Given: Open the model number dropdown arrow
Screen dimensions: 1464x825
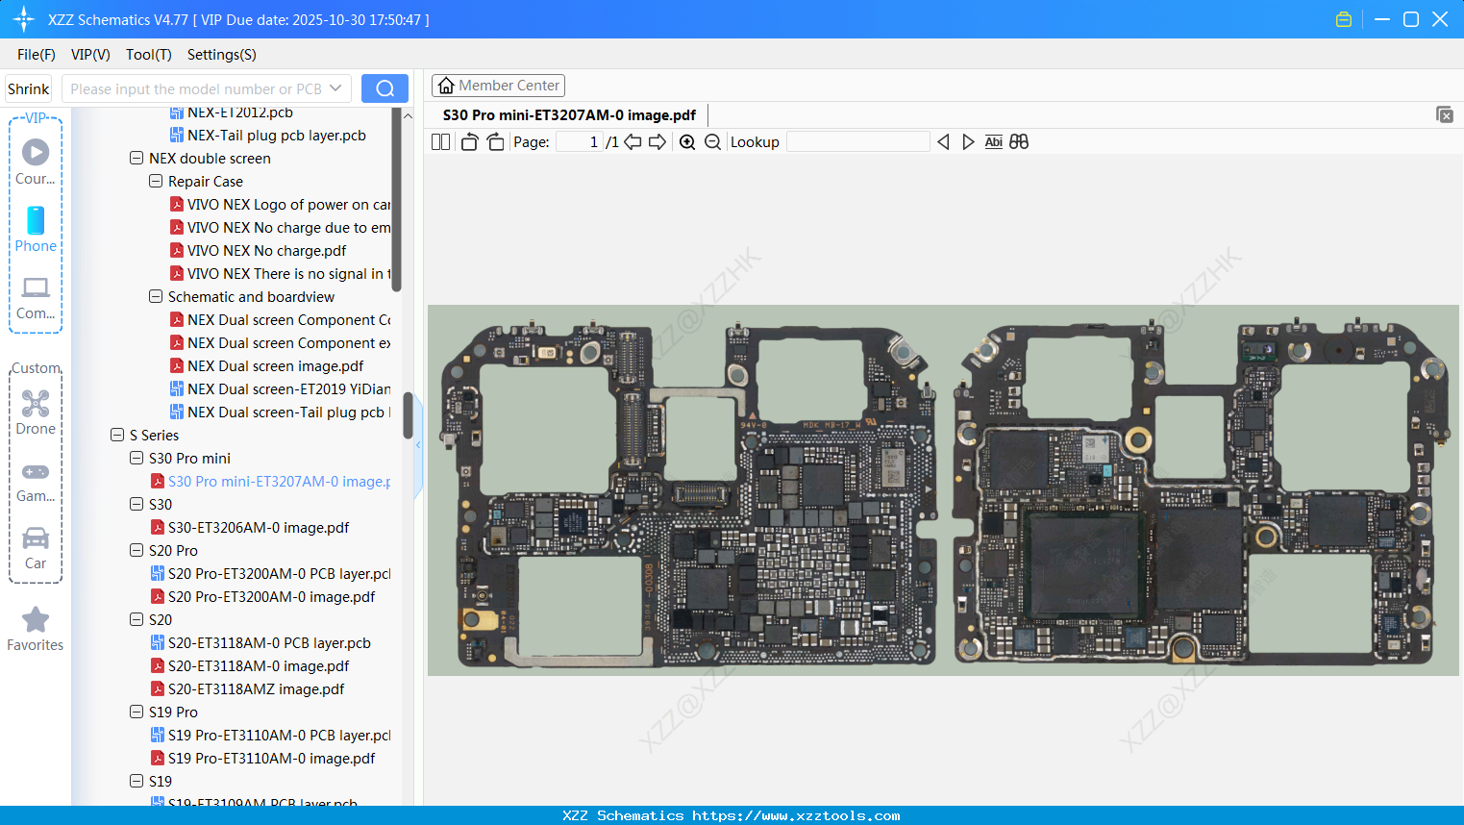Looking at the screenshot, I should click(x=335, y=88).
